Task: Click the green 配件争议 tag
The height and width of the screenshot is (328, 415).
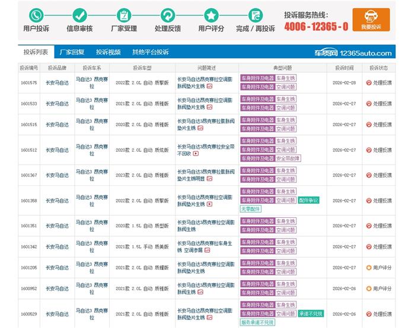Action: pos(308,200)
